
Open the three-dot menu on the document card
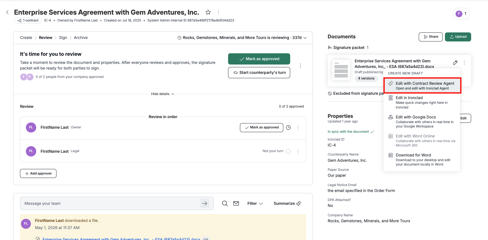464,63
